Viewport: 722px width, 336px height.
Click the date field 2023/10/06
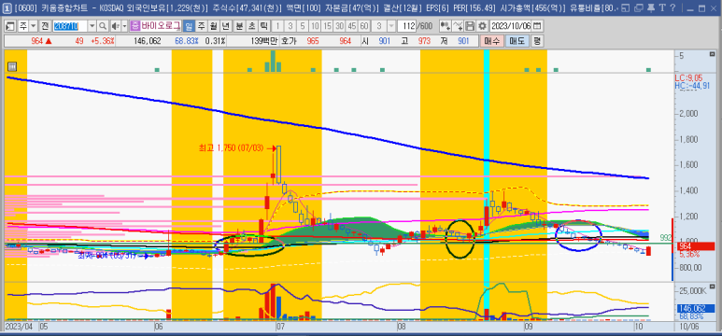[x=510, y=26]
